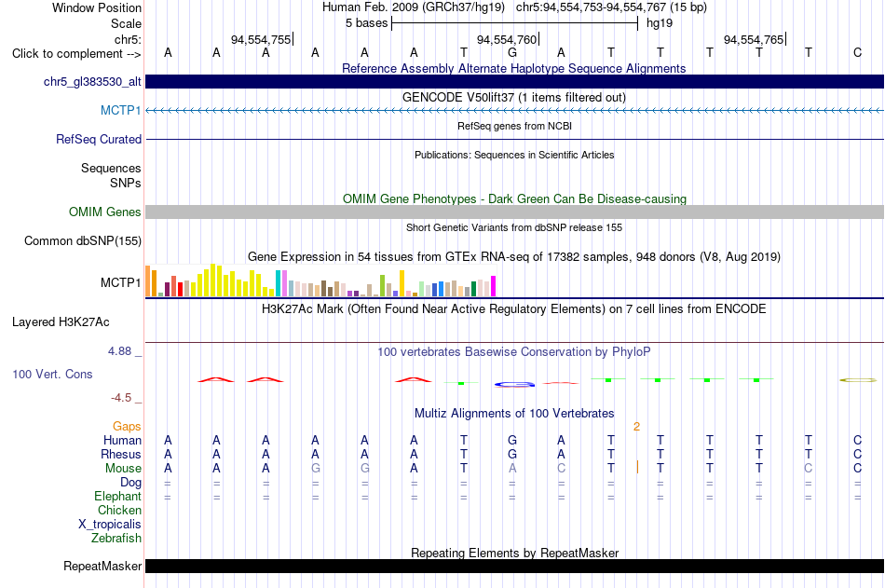Viewport: 885px width, 588px height.
Task: Click the C base in the reference sequence row
Action: click(x=857, y=53)
